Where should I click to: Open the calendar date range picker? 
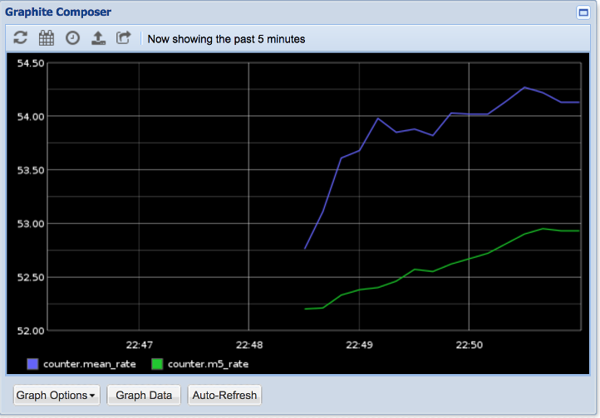pyautogui.click(x=47, y=38)
